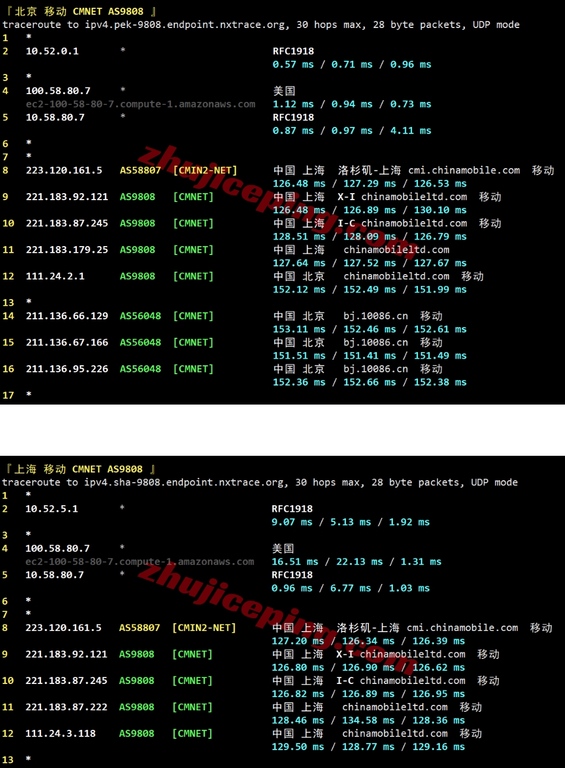
Task: Select IP address 10.52.0.1
Action: click(52, 51)
